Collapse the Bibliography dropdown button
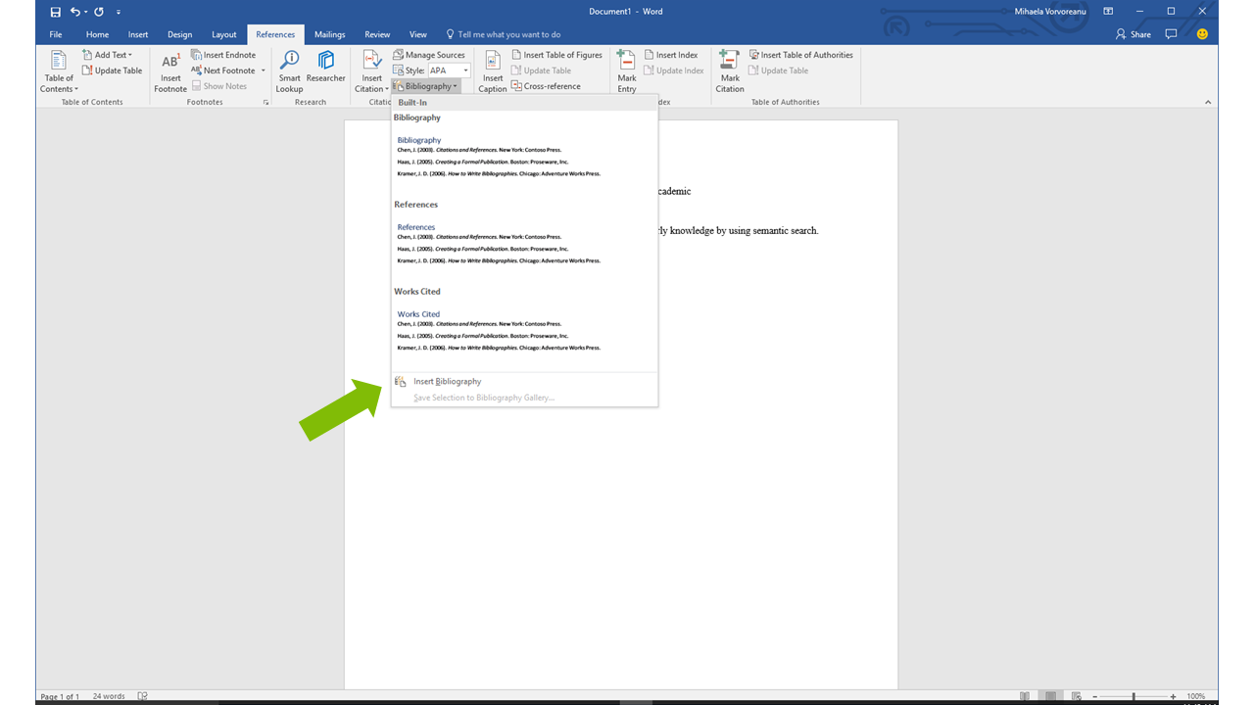This screenshot has height=705, width=1254. [426, 86]
